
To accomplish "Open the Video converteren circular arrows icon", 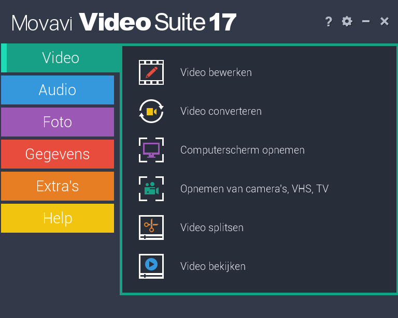I will coord(151,111).
